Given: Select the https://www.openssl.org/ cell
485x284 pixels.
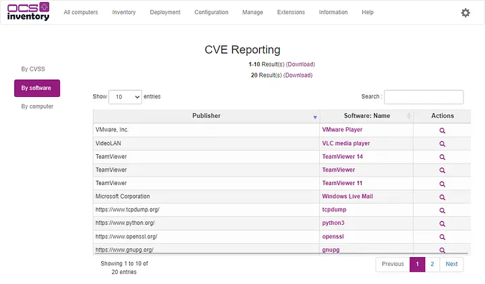Looking at the screenshot, I should pos(206,237).
